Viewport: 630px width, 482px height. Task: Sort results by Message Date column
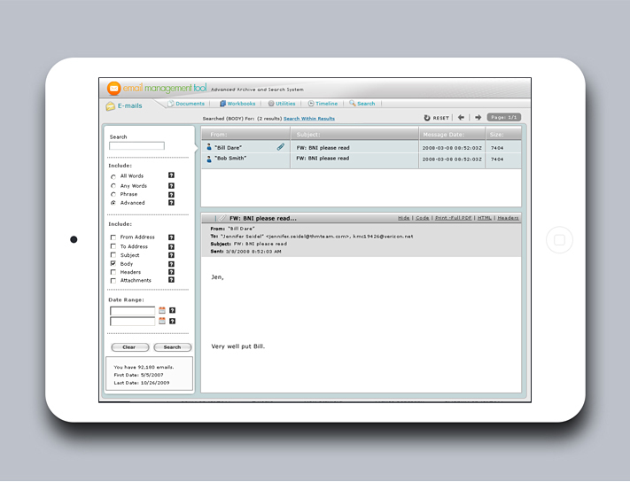pyautogui.click(x=444, y=135)
